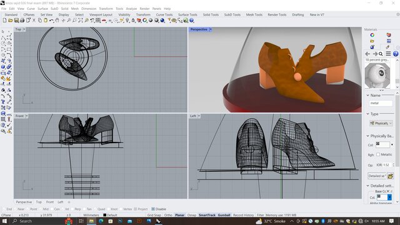Open the Perspective viewport dropdown arrow
Image resolution: width=400 pixels, height=225 pixels.
point(211,29)
